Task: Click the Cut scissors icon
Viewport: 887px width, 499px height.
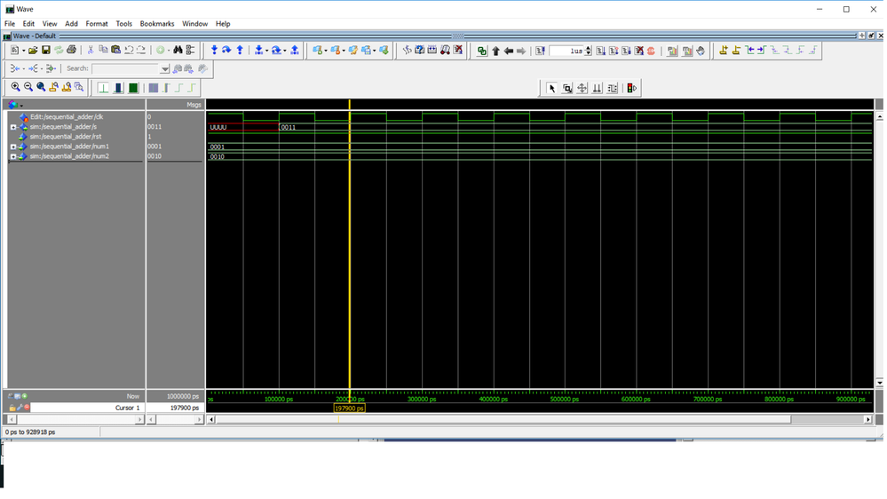Action: pos(91,51)
